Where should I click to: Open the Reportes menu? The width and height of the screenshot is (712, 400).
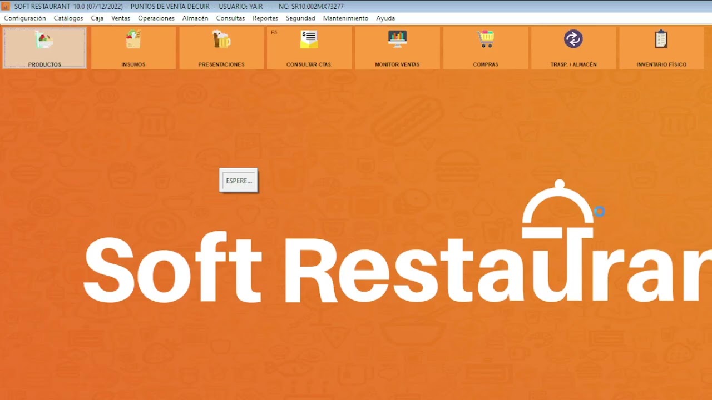point(265,18)
